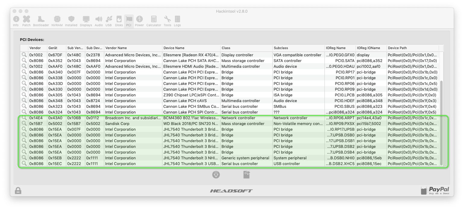
Task: Click magnifier icon for Cannon Lake SMBus row
Action: pyautogui.click(x=24, y=106)
